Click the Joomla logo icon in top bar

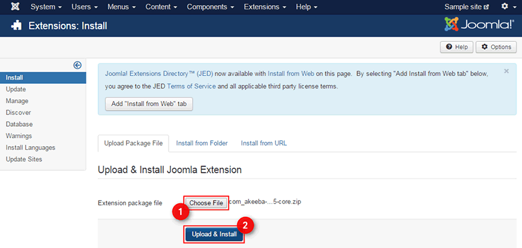tap(15, 7)
